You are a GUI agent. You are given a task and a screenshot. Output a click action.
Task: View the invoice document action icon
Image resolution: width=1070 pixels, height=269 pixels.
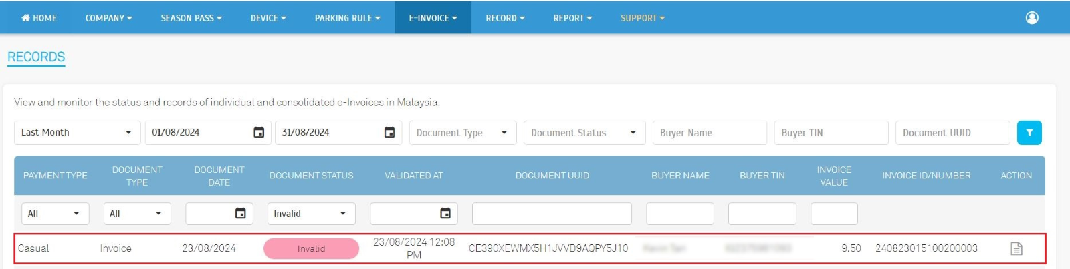(x=1016, y=248)
